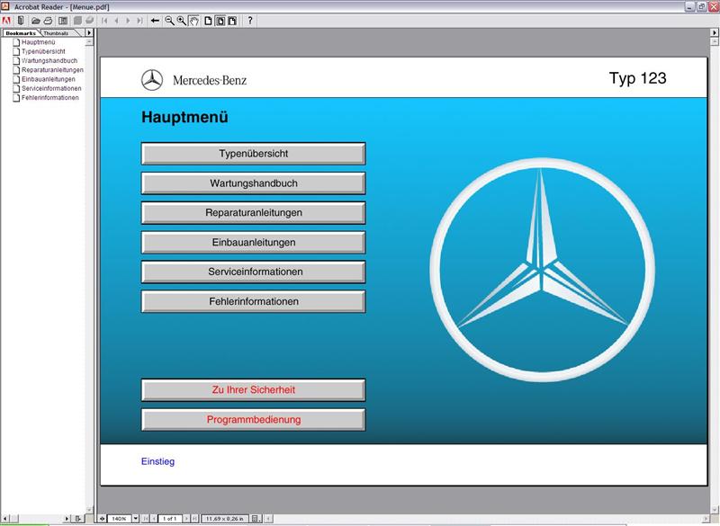The image size is (720, 526).
Task: Go to last page toolbar arrow
Action: click(139, 21)
